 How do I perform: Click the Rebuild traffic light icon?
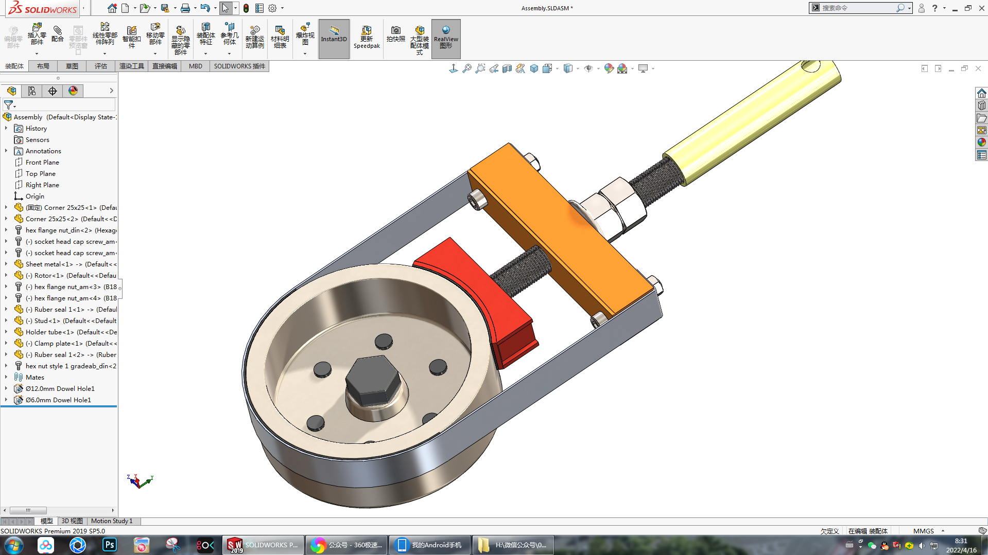point(246,8)
